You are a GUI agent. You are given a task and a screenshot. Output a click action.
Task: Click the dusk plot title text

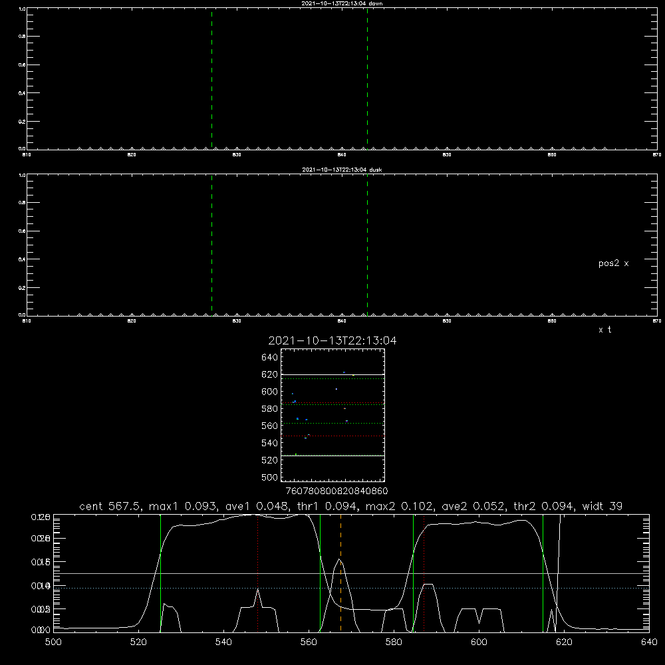342,170
